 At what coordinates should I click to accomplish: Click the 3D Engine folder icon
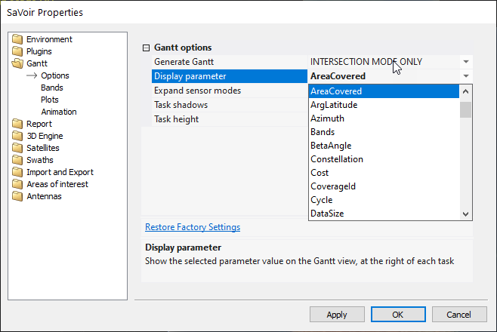18,136
